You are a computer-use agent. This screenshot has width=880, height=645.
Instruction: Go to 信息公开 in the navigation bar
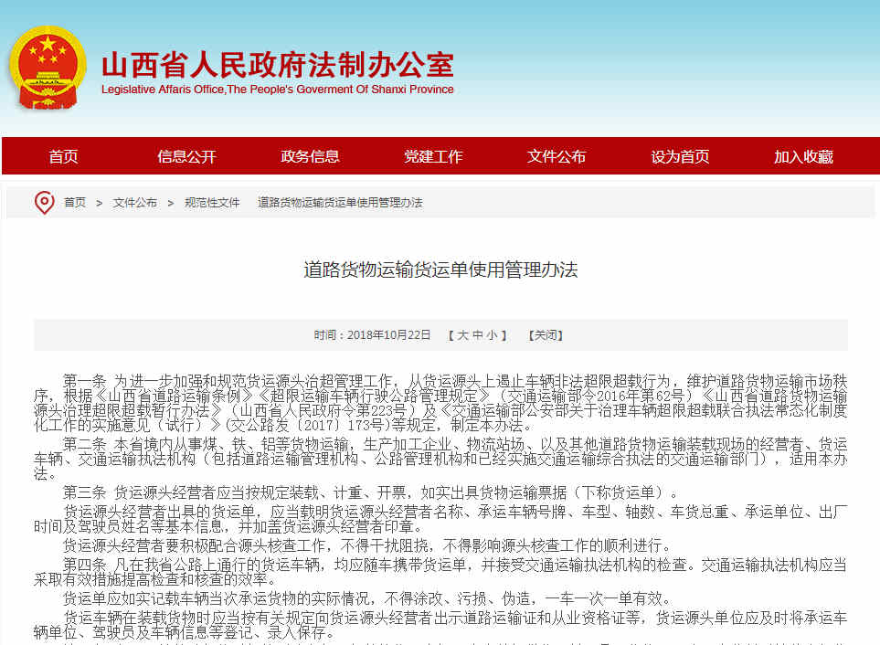coord(186,156)
